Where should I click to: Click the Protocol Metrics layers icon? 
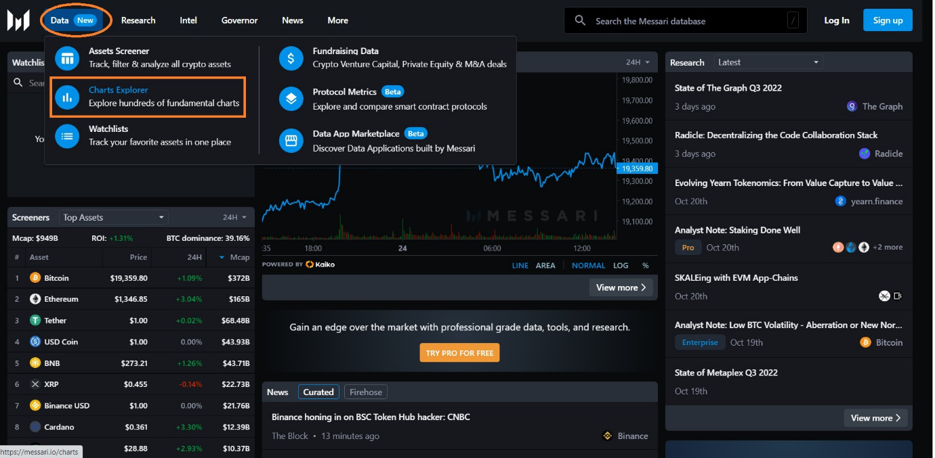tap(291, 99)
